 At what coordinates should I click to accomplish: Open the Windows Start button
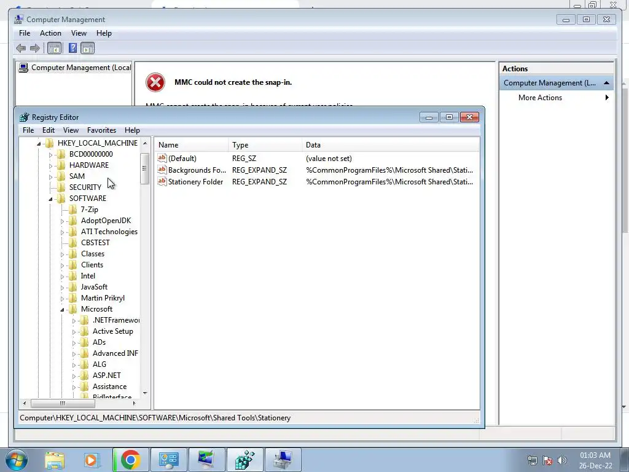(16, 460)
